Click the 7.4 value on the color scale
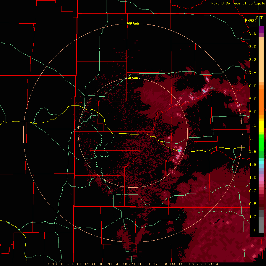Screen dimensions: 266x266 coord(253,73)
